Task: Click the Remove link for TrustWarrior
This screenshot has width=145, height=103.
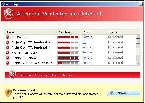Action: pyautogui.click(x=88, y=37)
